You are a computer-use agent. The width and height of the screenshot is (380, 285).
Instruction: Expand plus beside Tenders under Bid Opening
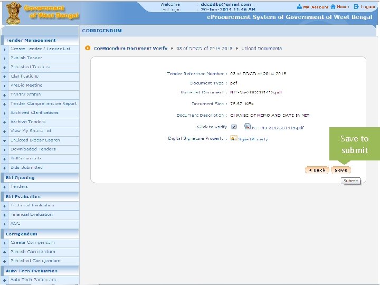coord(4,187)
